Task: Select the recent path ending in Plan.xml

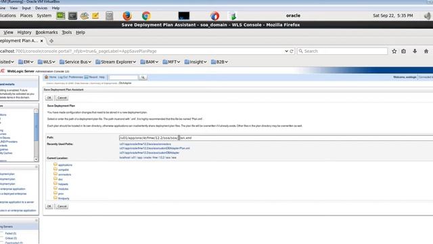Action: click(154, 148)
